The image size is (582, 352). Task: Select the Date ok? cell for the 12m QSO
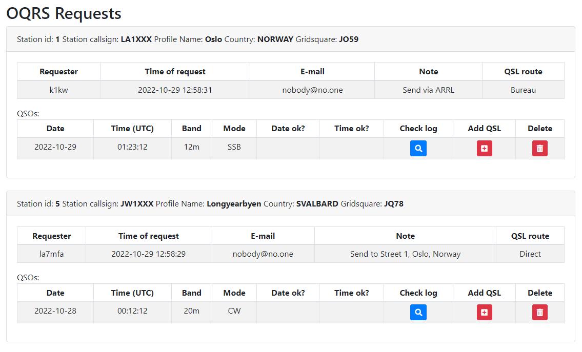(x=288, y=147)
